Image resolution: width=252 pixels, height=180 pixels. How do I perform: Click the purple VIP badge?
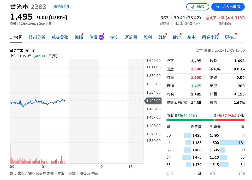coord(101,37)
